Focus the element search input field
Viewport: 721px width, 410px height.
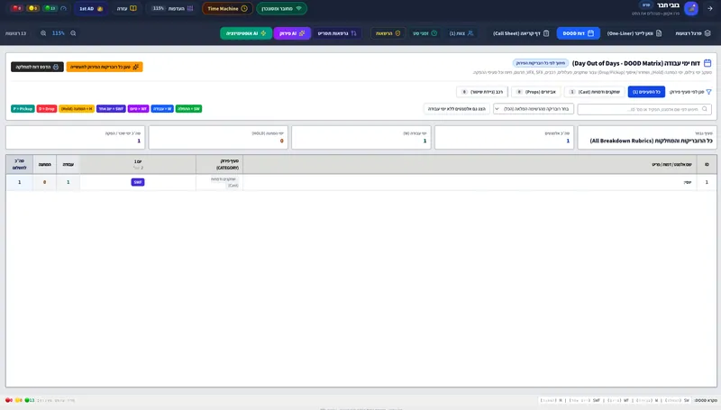coord(644,109)
